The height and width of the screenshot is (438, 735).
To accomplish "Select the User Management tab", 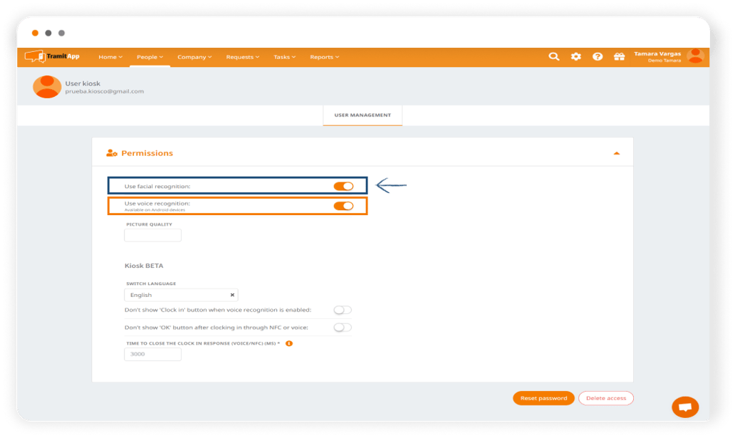I will (x=363, y=115).
